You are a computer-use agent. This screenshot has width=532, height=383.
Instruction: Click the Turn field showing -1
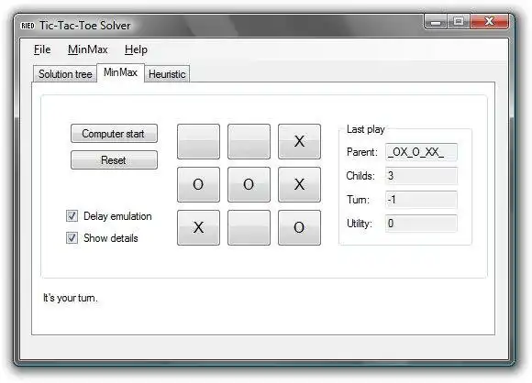(421, 200)
